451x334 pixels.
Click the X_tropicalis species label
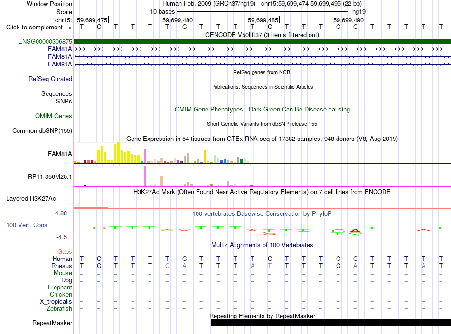pos(56,302)
